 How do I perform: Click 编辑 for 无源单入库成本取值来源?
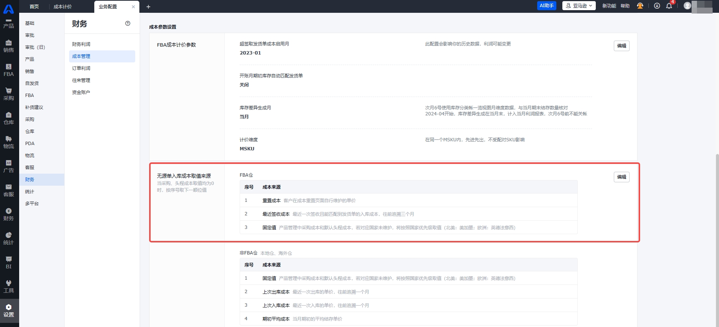pyautogui.click(x=621, y=177)
